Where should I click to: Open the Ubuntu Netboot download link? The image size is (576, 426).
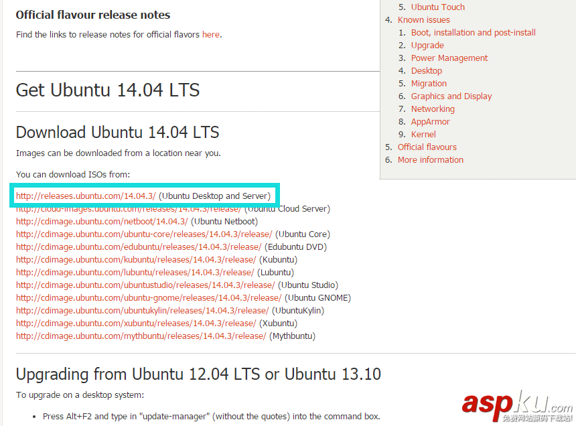(x=102, y=222)
